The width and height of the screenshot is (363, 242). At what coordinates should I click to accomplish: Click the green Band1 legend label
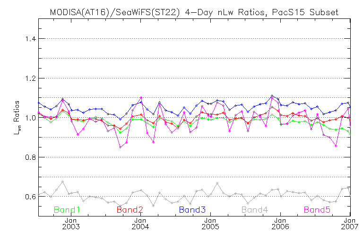67,210
